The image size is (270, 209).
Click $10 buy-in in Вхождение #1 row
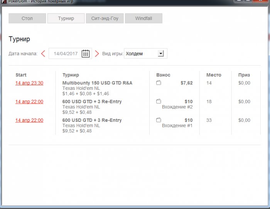tap(189, 120)
